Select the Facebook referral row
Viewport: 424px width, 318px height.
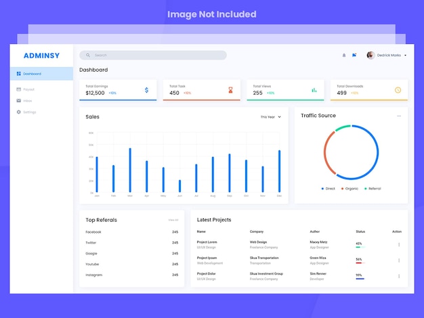pyautogui.click(x=132, y=232)
